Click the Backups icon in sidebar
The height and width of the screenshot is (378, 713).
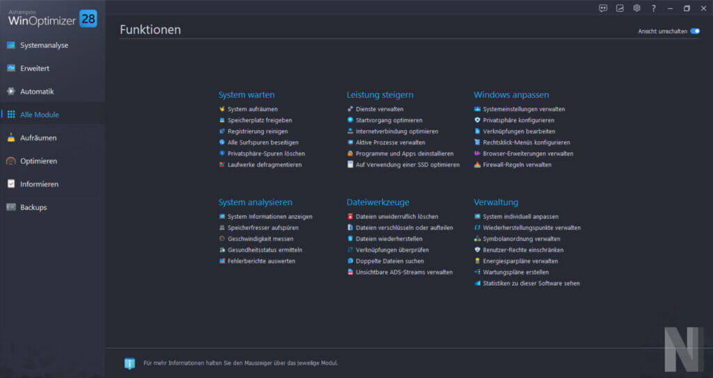(x=10, y=207)
